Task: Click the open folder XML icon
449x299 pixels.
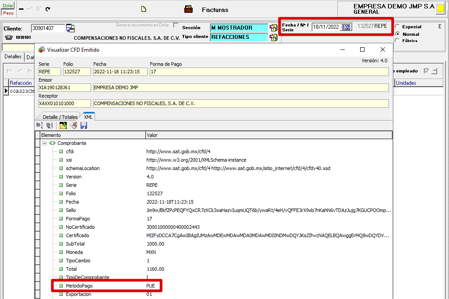Action: (x=63, y=125)
